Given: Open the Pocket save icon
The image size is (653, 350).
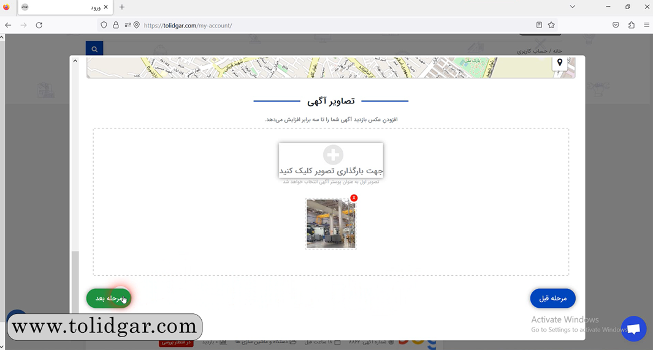Looking at the screenshot, I should (x=616, y=25).
